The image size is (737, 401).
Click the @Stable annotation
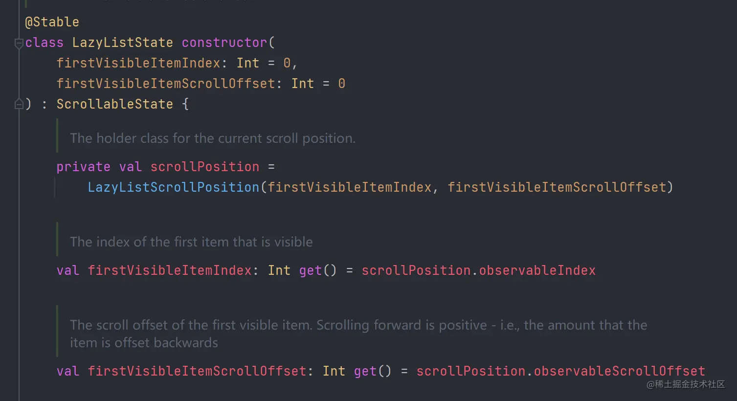coord(52,22)
